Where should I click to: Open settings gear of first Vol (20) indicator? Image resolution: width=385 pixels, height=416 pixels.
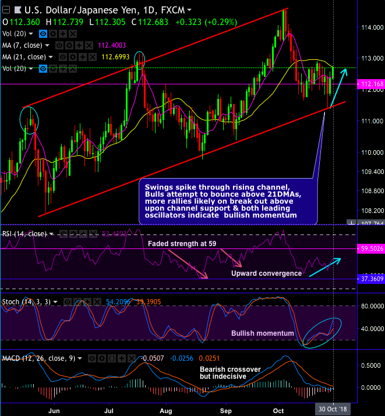click(53, 34)
